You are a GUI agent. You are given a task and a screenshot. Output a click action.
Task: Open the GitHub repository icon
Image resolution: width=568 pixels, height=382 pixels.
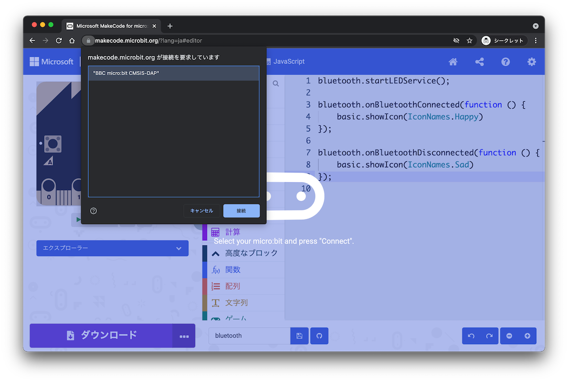coord(319,336)
